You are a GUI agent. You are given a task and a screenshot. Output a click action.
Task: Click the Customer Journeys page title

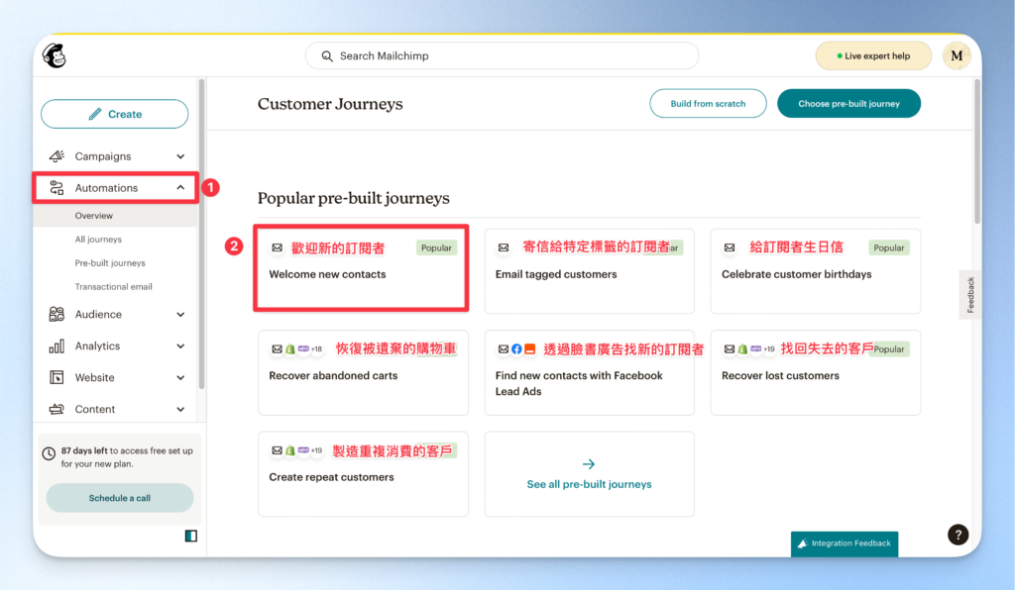tap(330, 104)
